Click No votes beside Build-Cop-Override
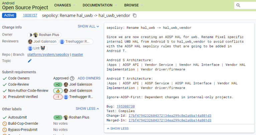The width and height of the screenshot is (256, 135). pyautogui.click(x=60, y=123)
